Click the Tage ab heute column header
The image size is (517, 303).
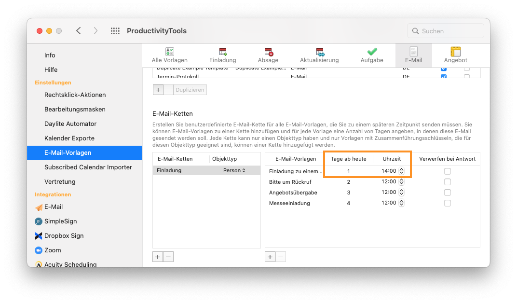pos(349,159)
